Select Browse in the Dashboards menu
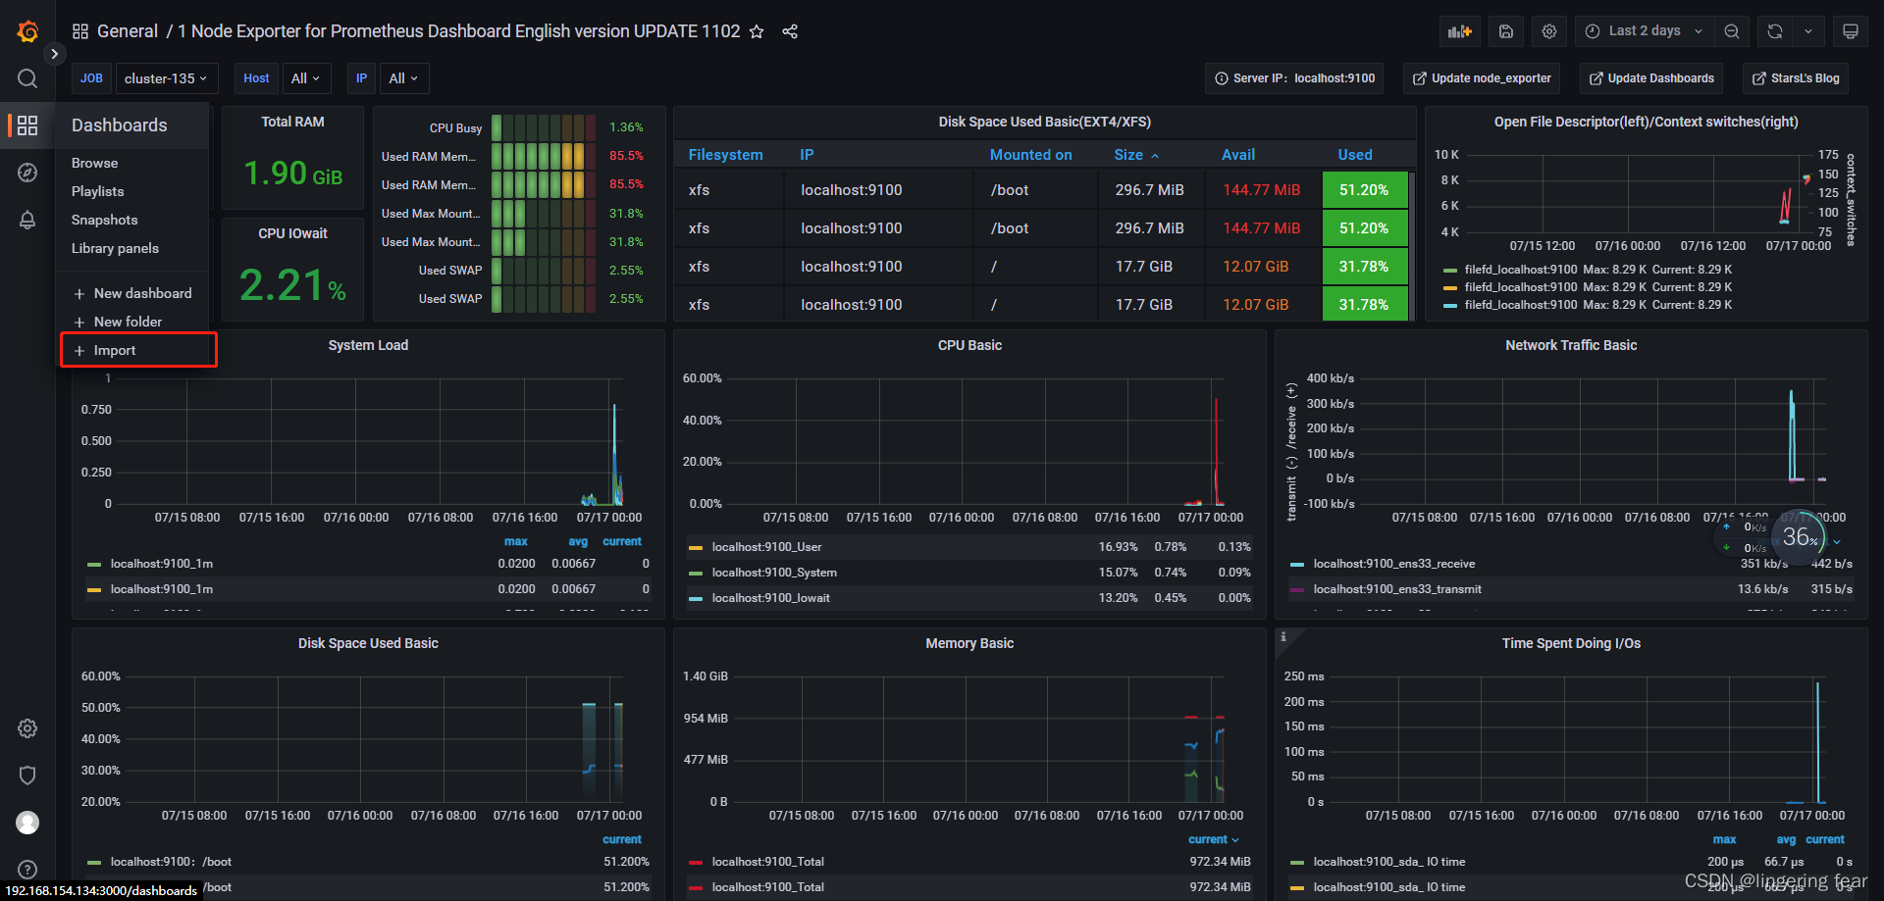 click(94, 163)
